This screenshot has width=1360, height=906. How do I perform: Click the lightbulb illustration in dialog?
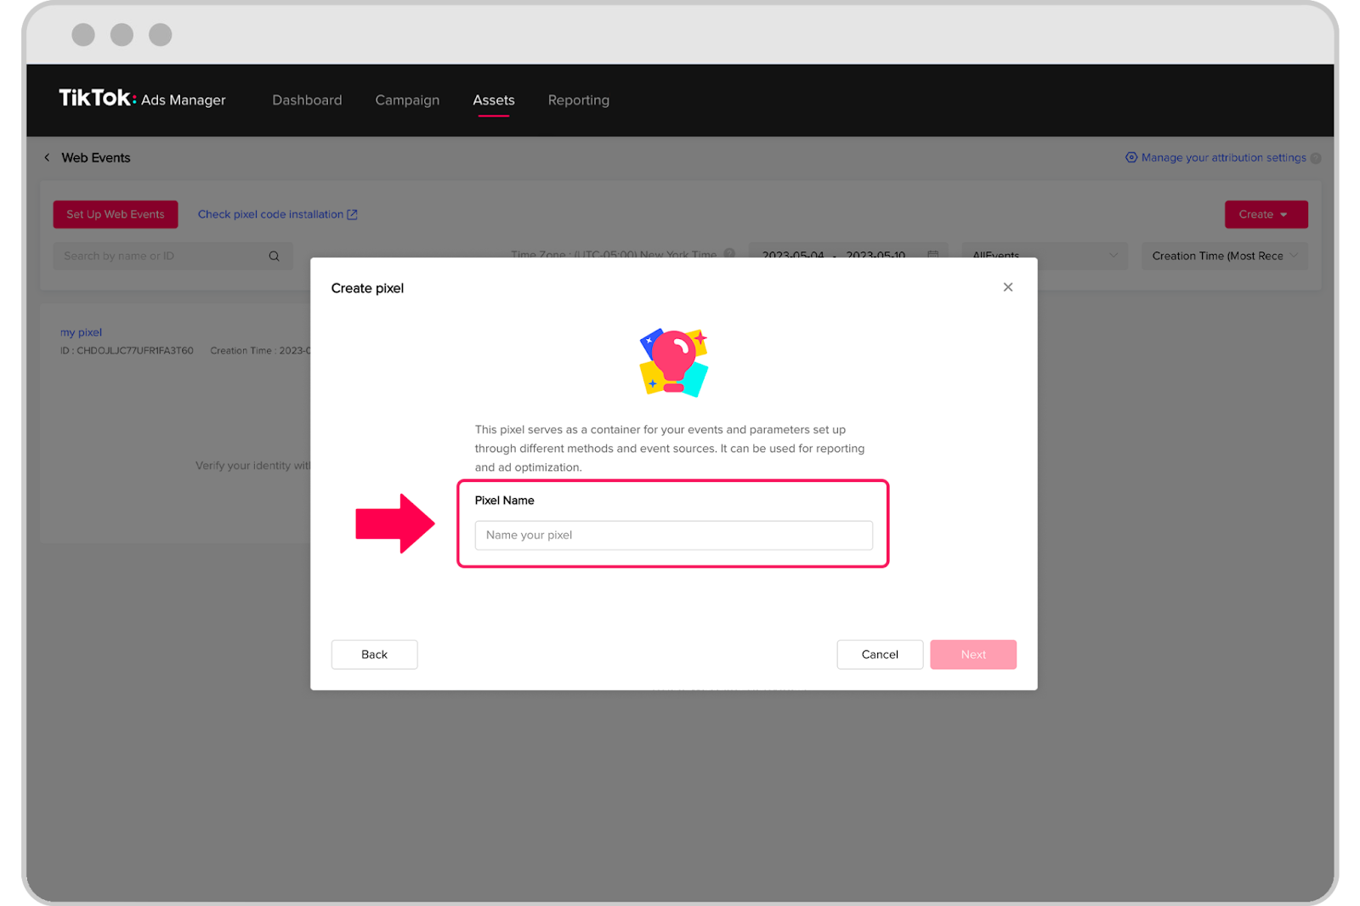click(x=674, y=363)
